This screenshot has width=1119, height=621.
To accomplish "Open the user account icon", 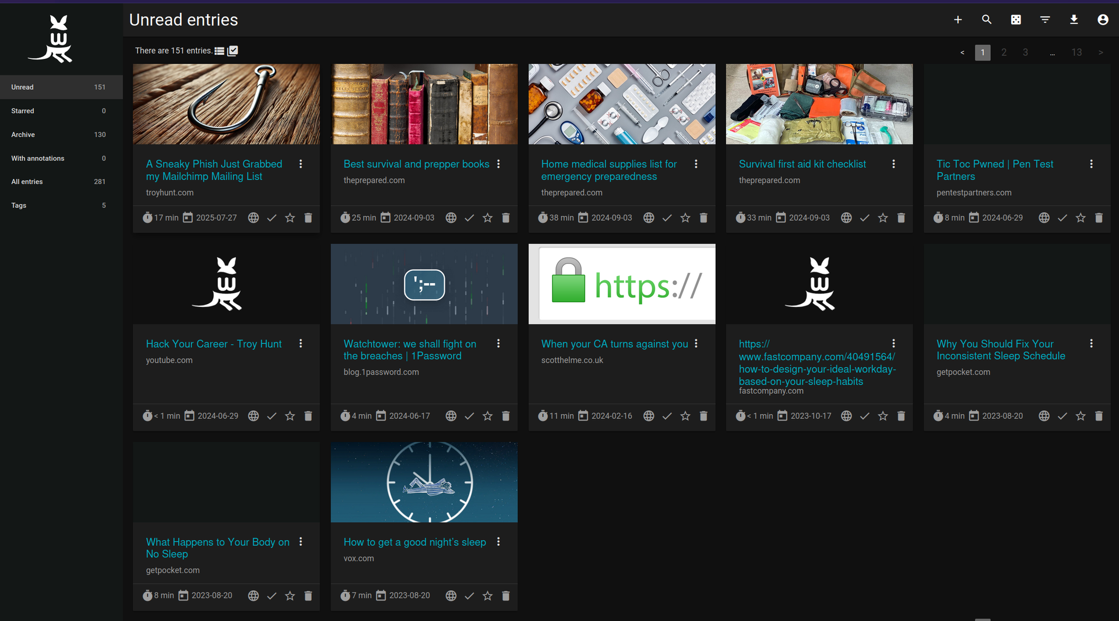I will tap(1103, 20).
